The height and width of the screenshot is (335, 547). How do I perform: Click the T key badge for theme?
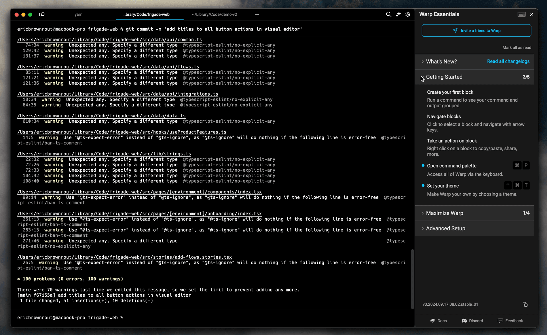526,185
